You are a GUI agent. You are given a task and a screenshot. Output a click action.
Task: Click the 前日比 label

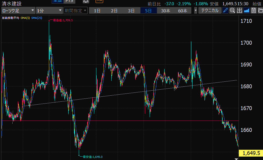coord(154,4)
